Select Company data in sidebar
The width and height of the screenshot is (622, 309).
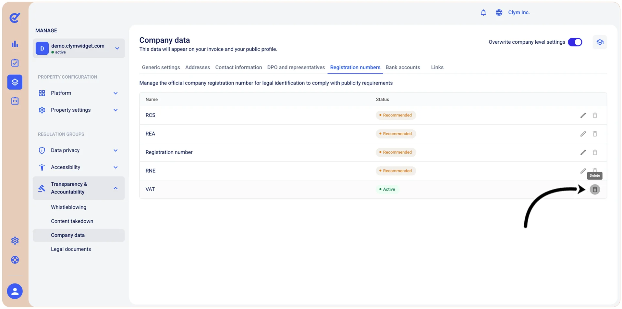pyautogui.click(x=79, y=235)
